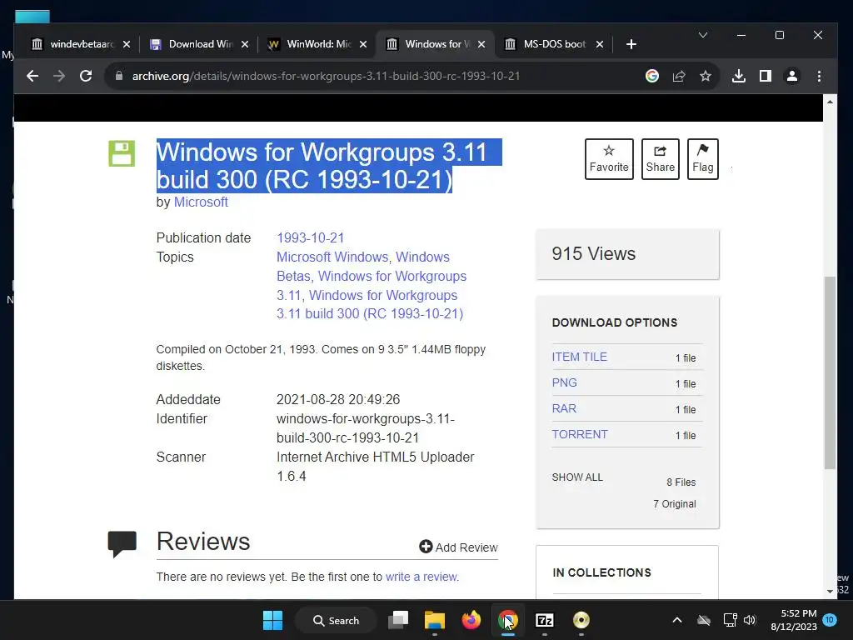
Task: Open Chrome profile avatar
Action: click(792, 76)
